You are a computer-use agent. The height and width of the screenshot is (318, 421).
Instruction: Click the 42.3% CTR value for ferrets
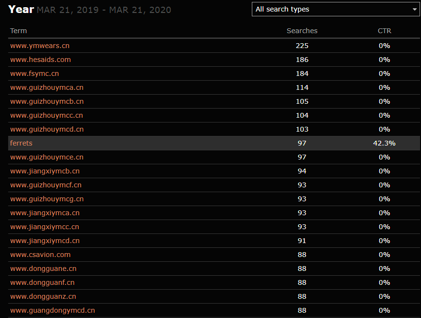[x=384, y=143]
